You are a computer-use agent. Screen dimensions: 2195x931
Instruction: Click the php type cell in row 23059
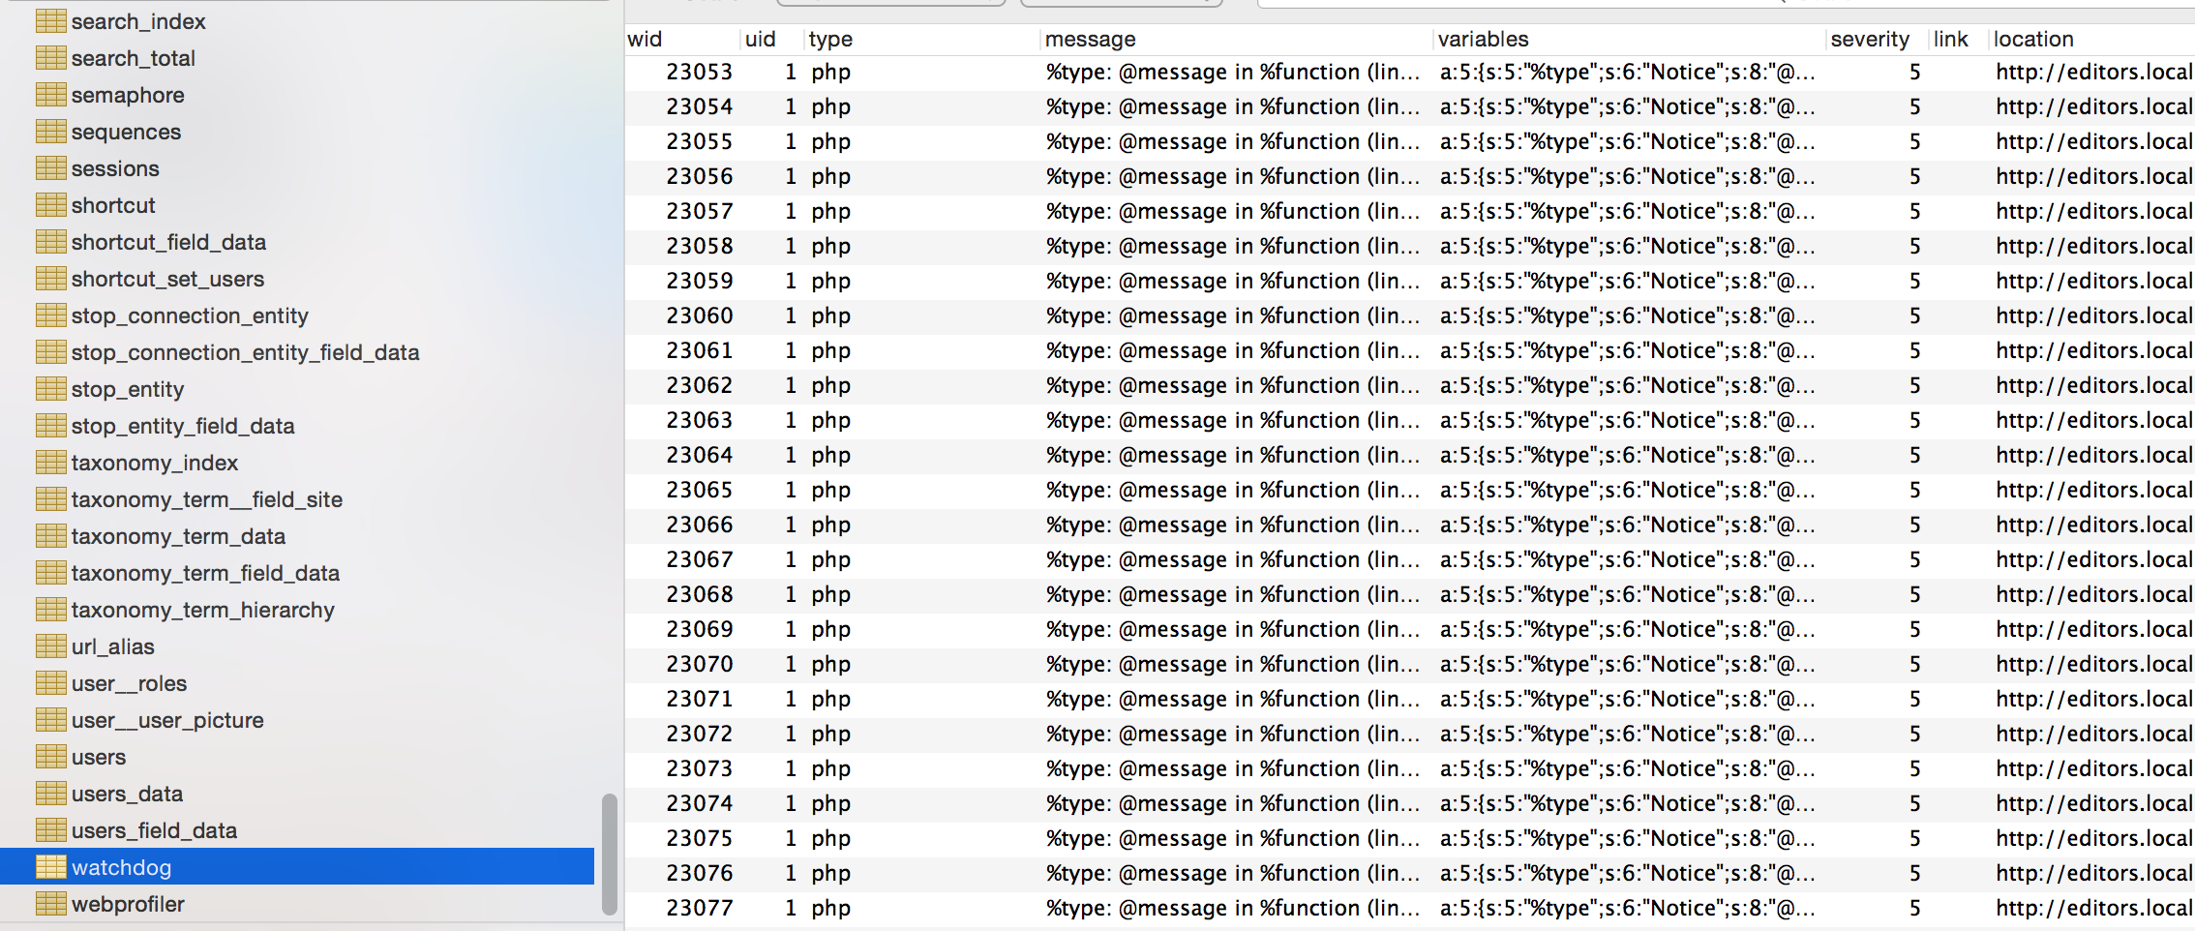(830, 281)
